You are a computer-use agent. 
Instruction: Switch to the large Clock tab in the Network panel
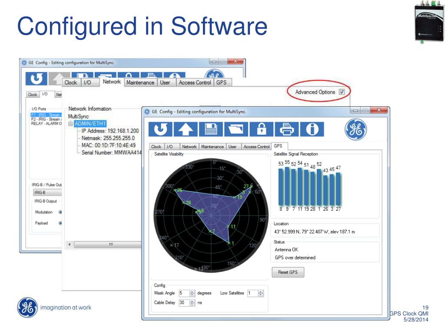71,82
